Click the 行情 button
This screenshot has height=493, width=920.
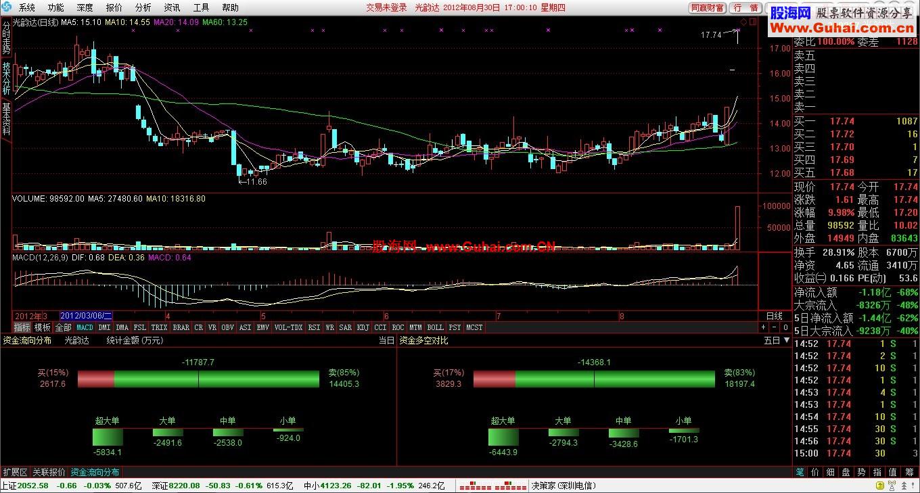click(x=745, y=8)
